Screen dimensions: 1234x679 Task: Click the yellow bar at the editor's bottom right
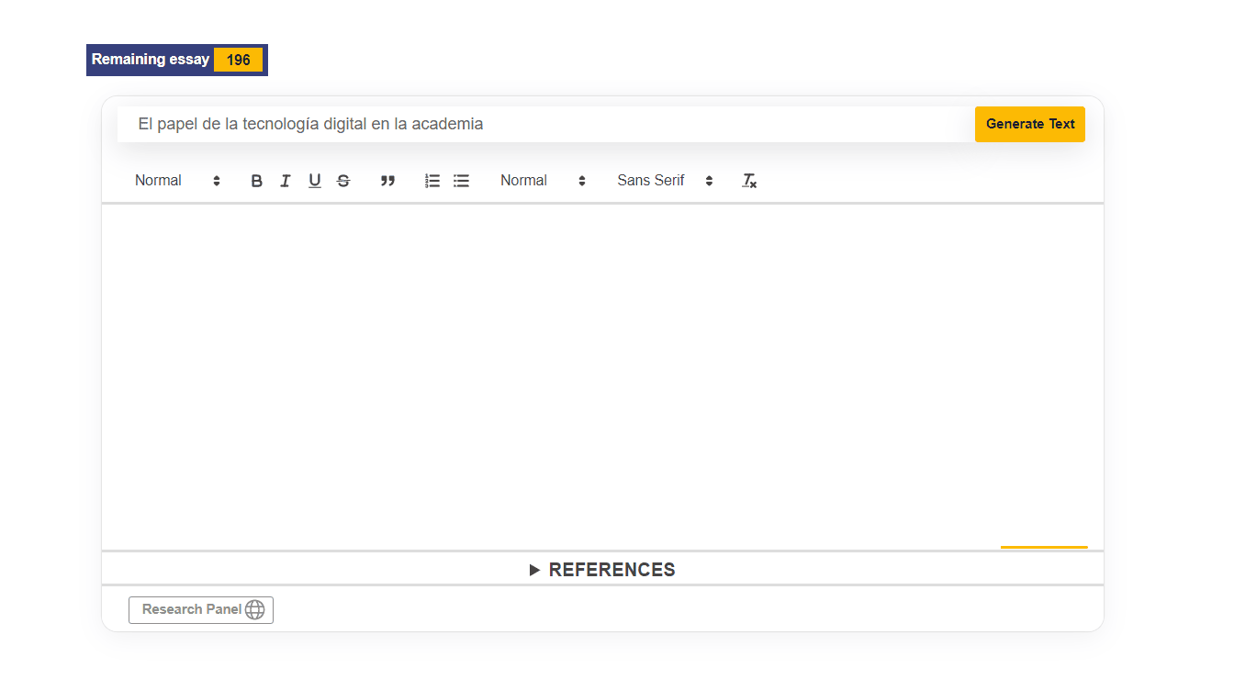point(1043,547)
